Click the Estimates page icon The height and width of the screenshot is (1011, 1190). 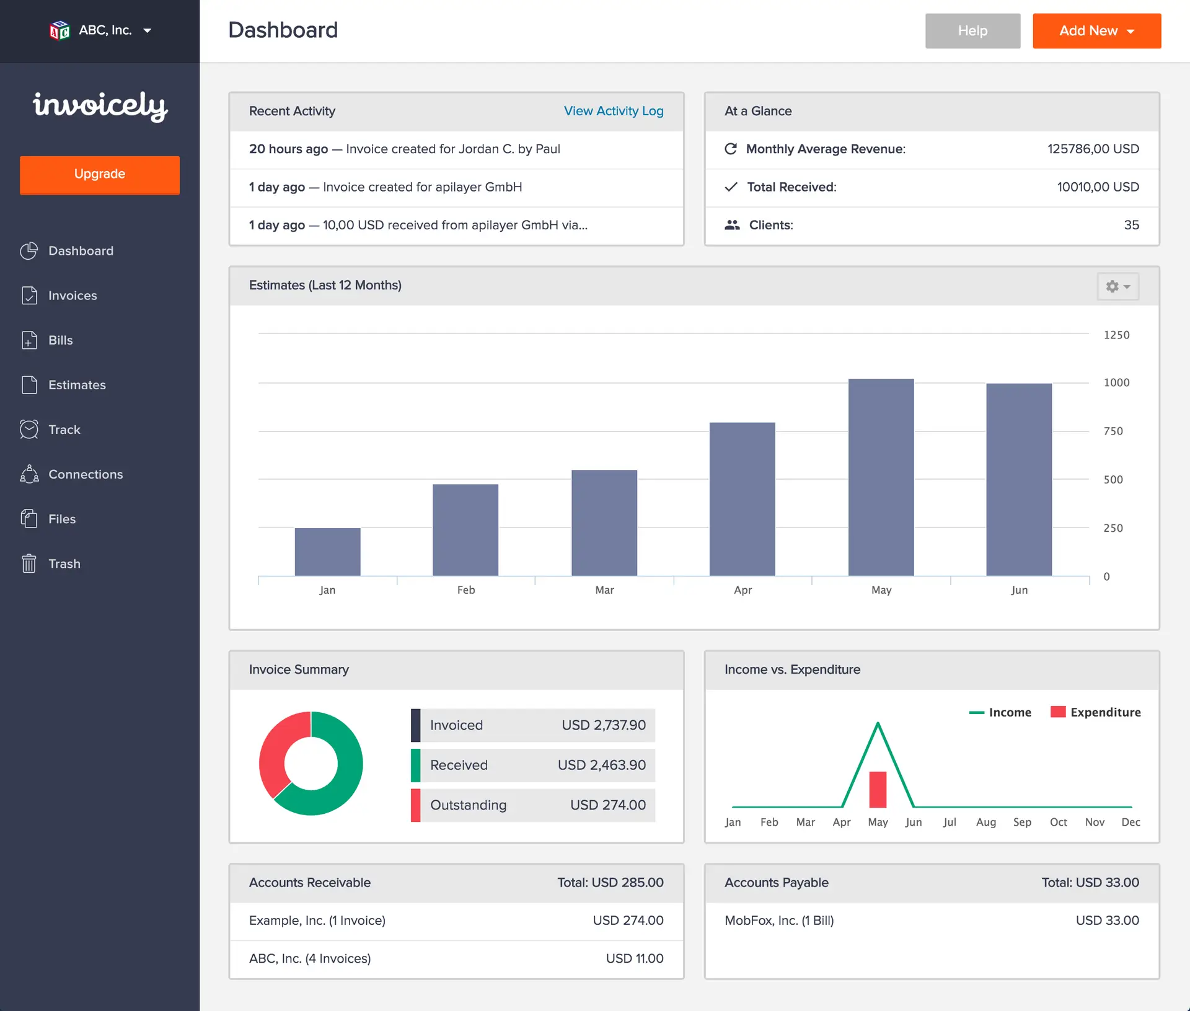(x=29, y=385)
